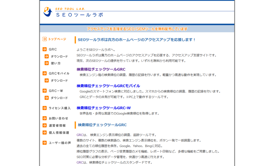
Task: Click the arrow icon beside ライセンス購入
Action: tap(44, 108)
